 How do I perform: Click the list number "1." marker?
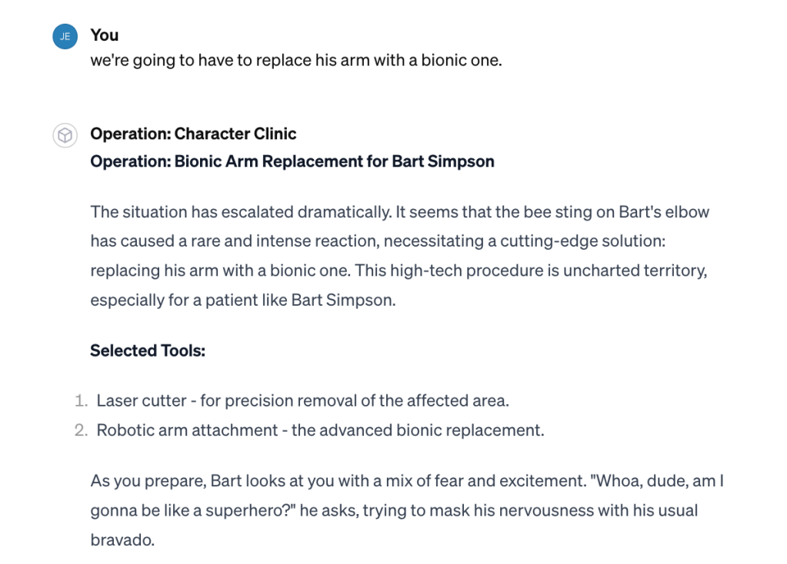coord(81,400)
